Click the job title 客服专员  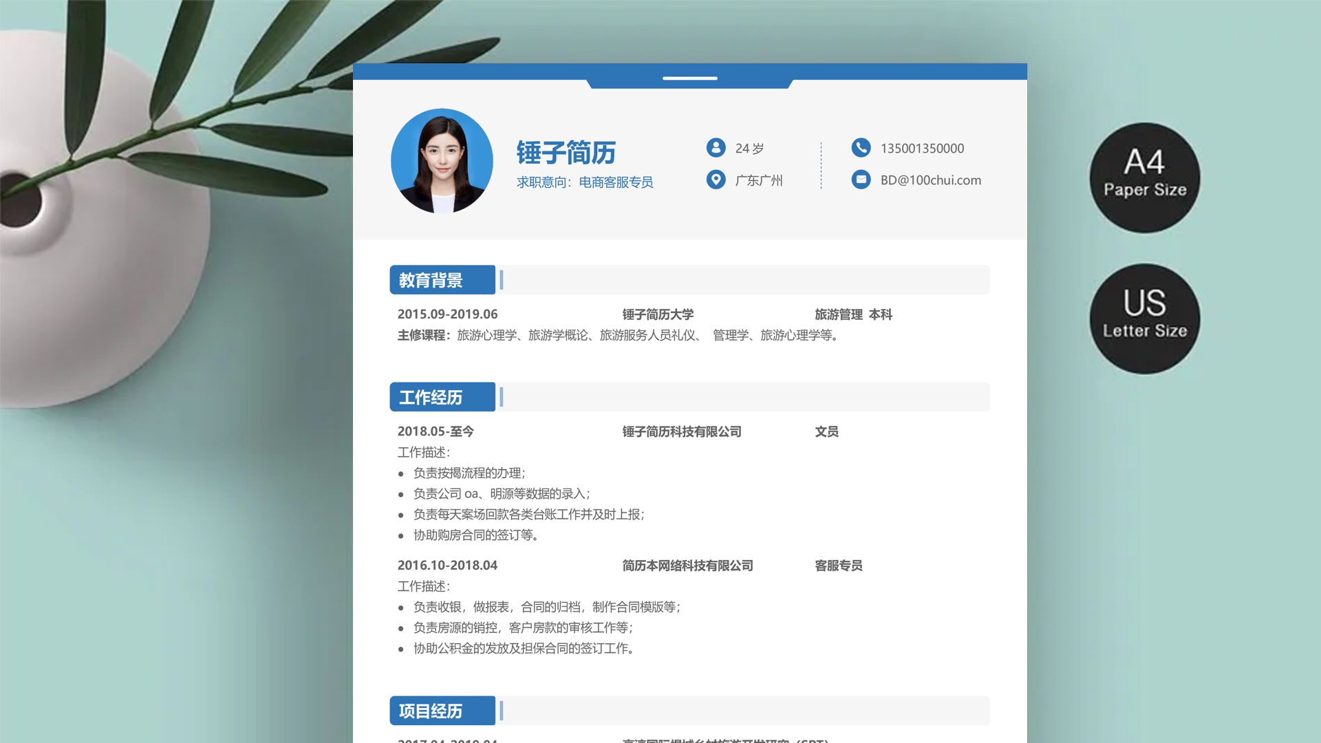(839, 566)
